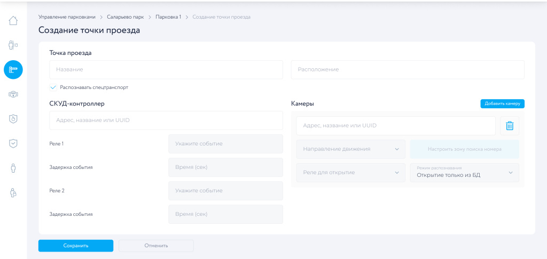Focus the Название input field
Viewport: 547px width, 259px height.
(x=166, y=70)
